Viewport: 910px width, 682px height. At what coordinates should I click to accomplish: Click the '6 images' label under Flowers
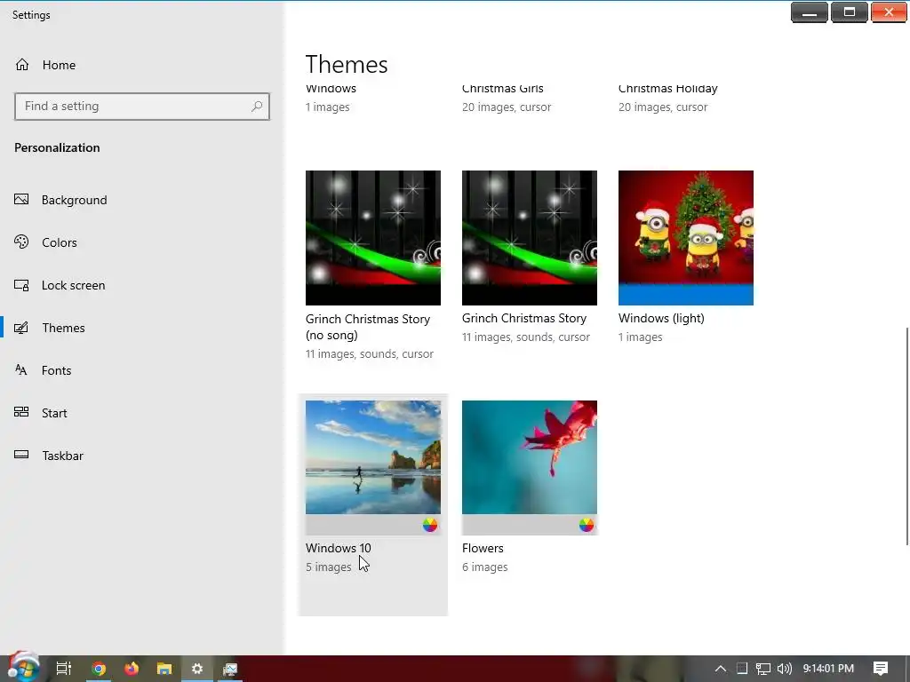click(484, 567)
